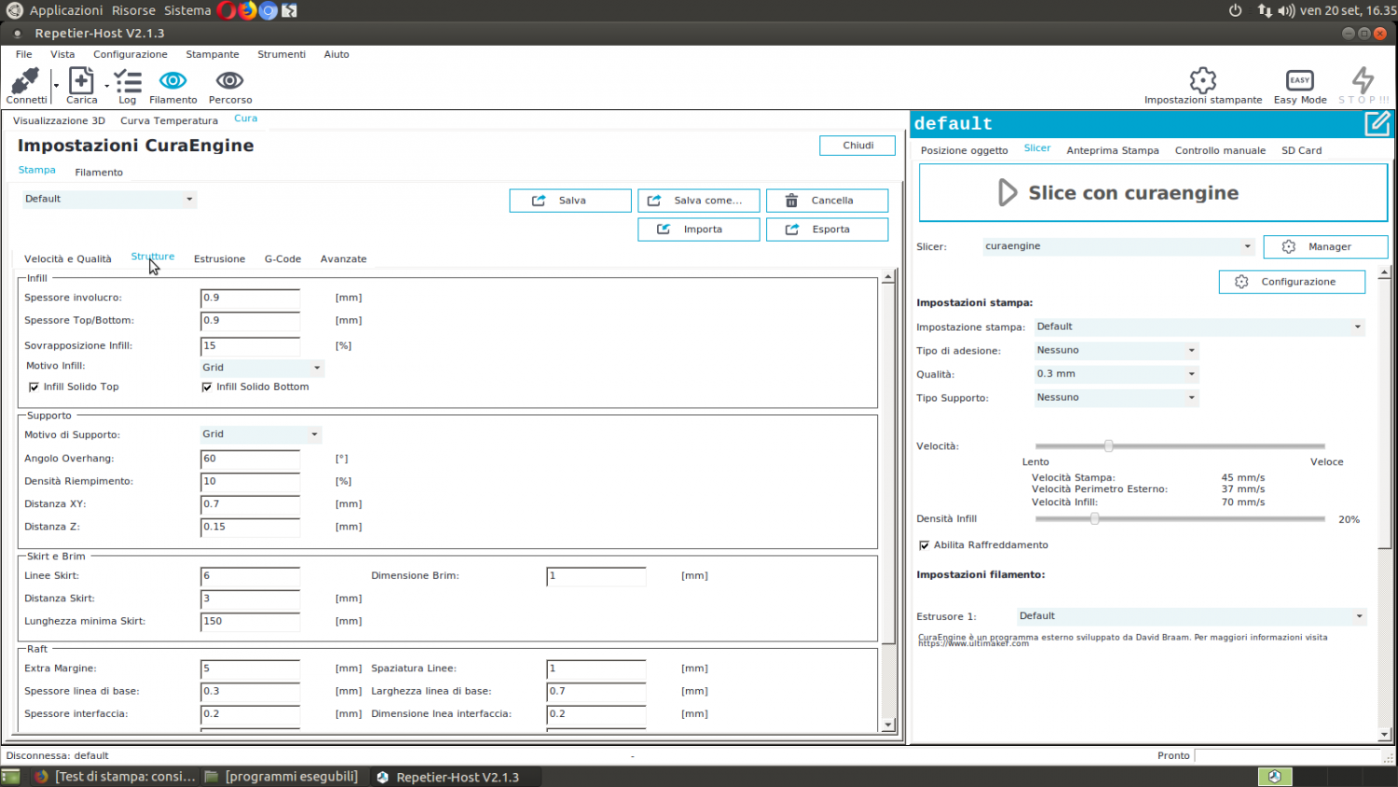Viewport: 1398px width, 787px height.
Task: Click the Esporta button
Action: (x=828, y=229)
